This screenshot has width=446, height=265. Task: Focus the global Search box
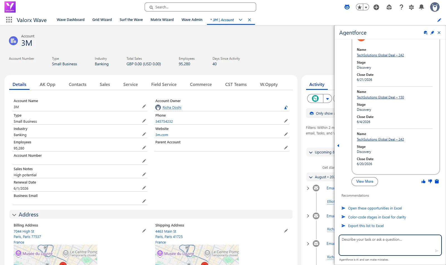200,7
